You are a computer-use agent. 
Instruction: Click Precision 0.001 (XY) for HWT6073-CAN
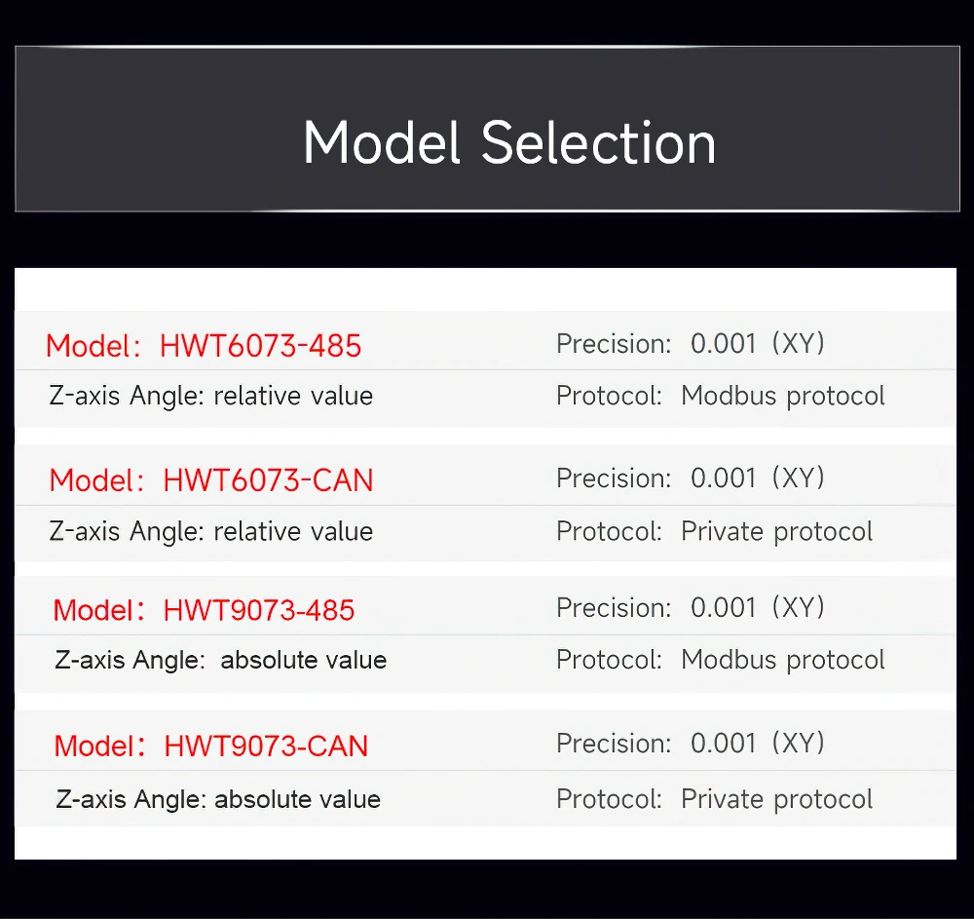click(x=691, y=478)
